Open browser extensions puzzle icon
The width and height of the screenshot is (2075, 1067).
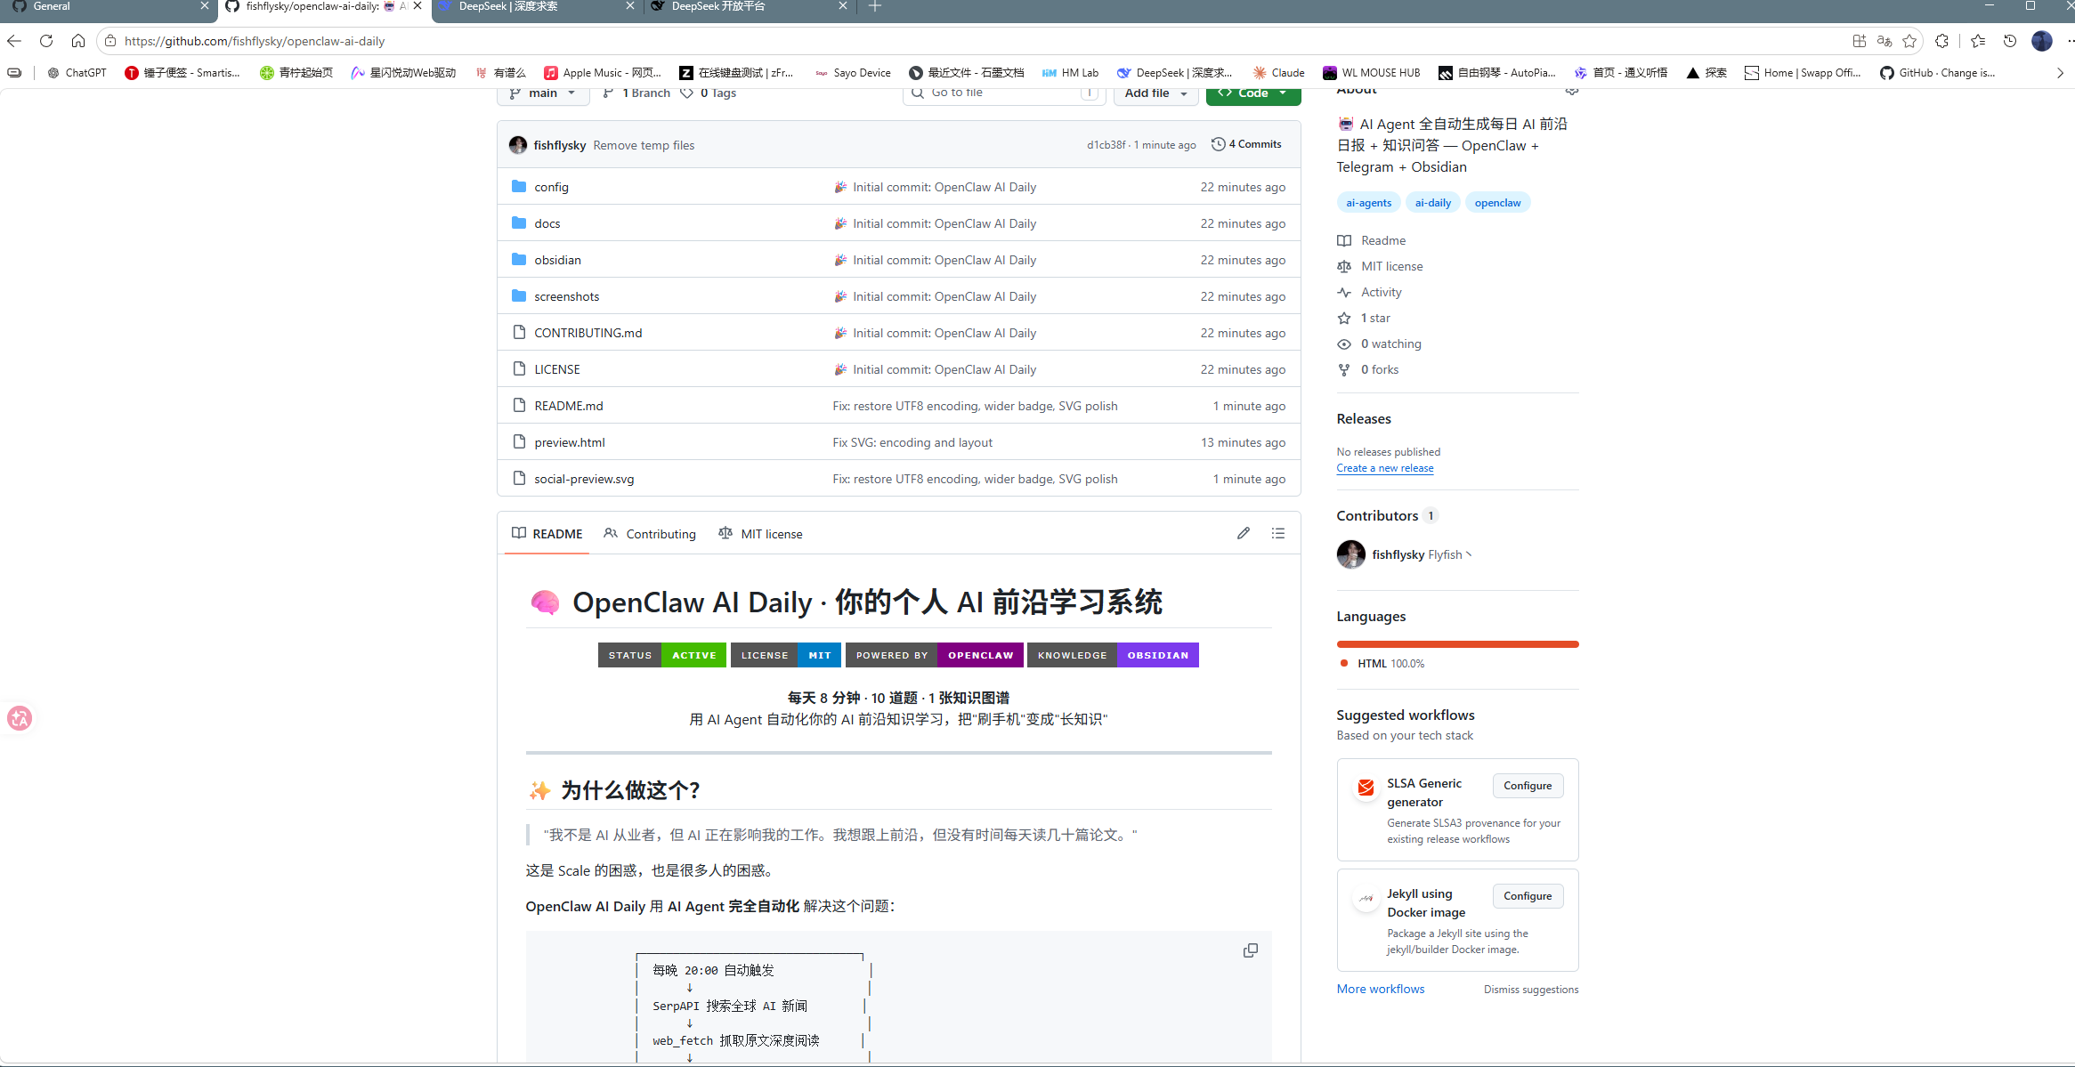click(x=1942, y=41)
